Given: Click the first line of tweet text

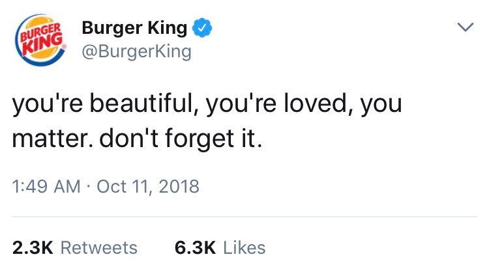Looking at the screenshot, I should point(207,104).
